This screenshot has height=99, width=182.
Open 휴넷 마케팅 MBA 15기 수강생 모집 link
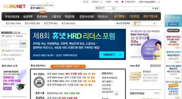[x=71, y=81]
